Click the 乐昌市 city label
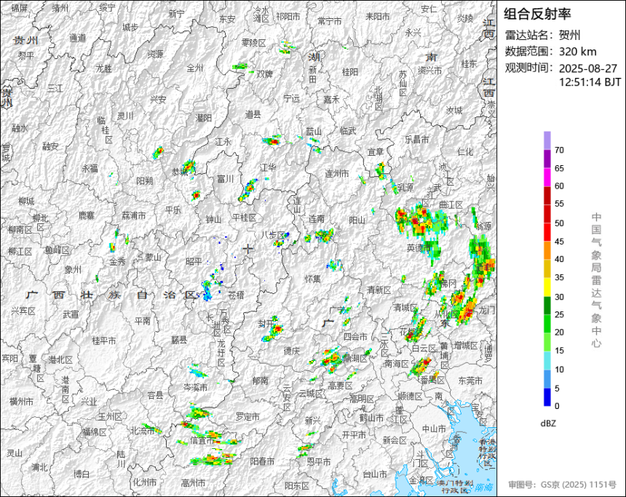 [417, 139]
